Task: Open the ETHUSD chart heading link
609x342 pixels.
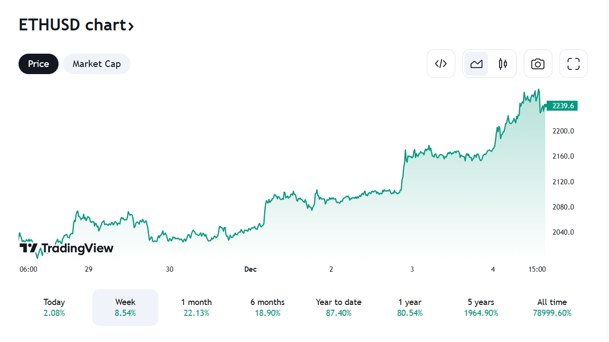Action: coord(76,25)
